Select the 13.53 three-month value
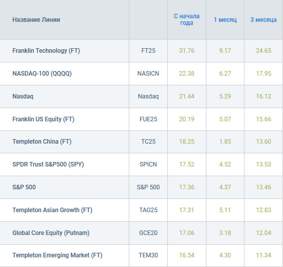Image resolution: width=283 pixels, height=267 pixels. click(x=264, y=164)
